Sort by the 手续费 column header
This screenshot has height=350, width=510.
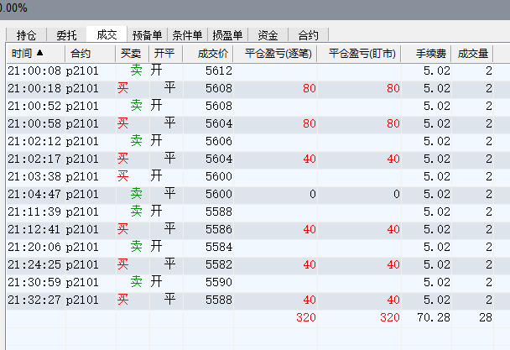coord(426,54)
